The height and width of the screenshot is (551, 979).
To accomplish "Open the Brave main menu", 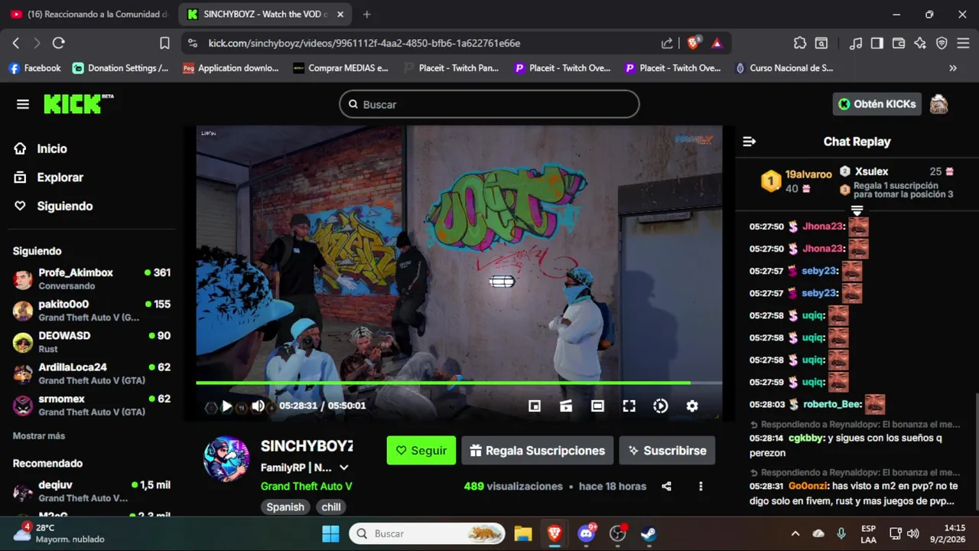I will point(963,44).
